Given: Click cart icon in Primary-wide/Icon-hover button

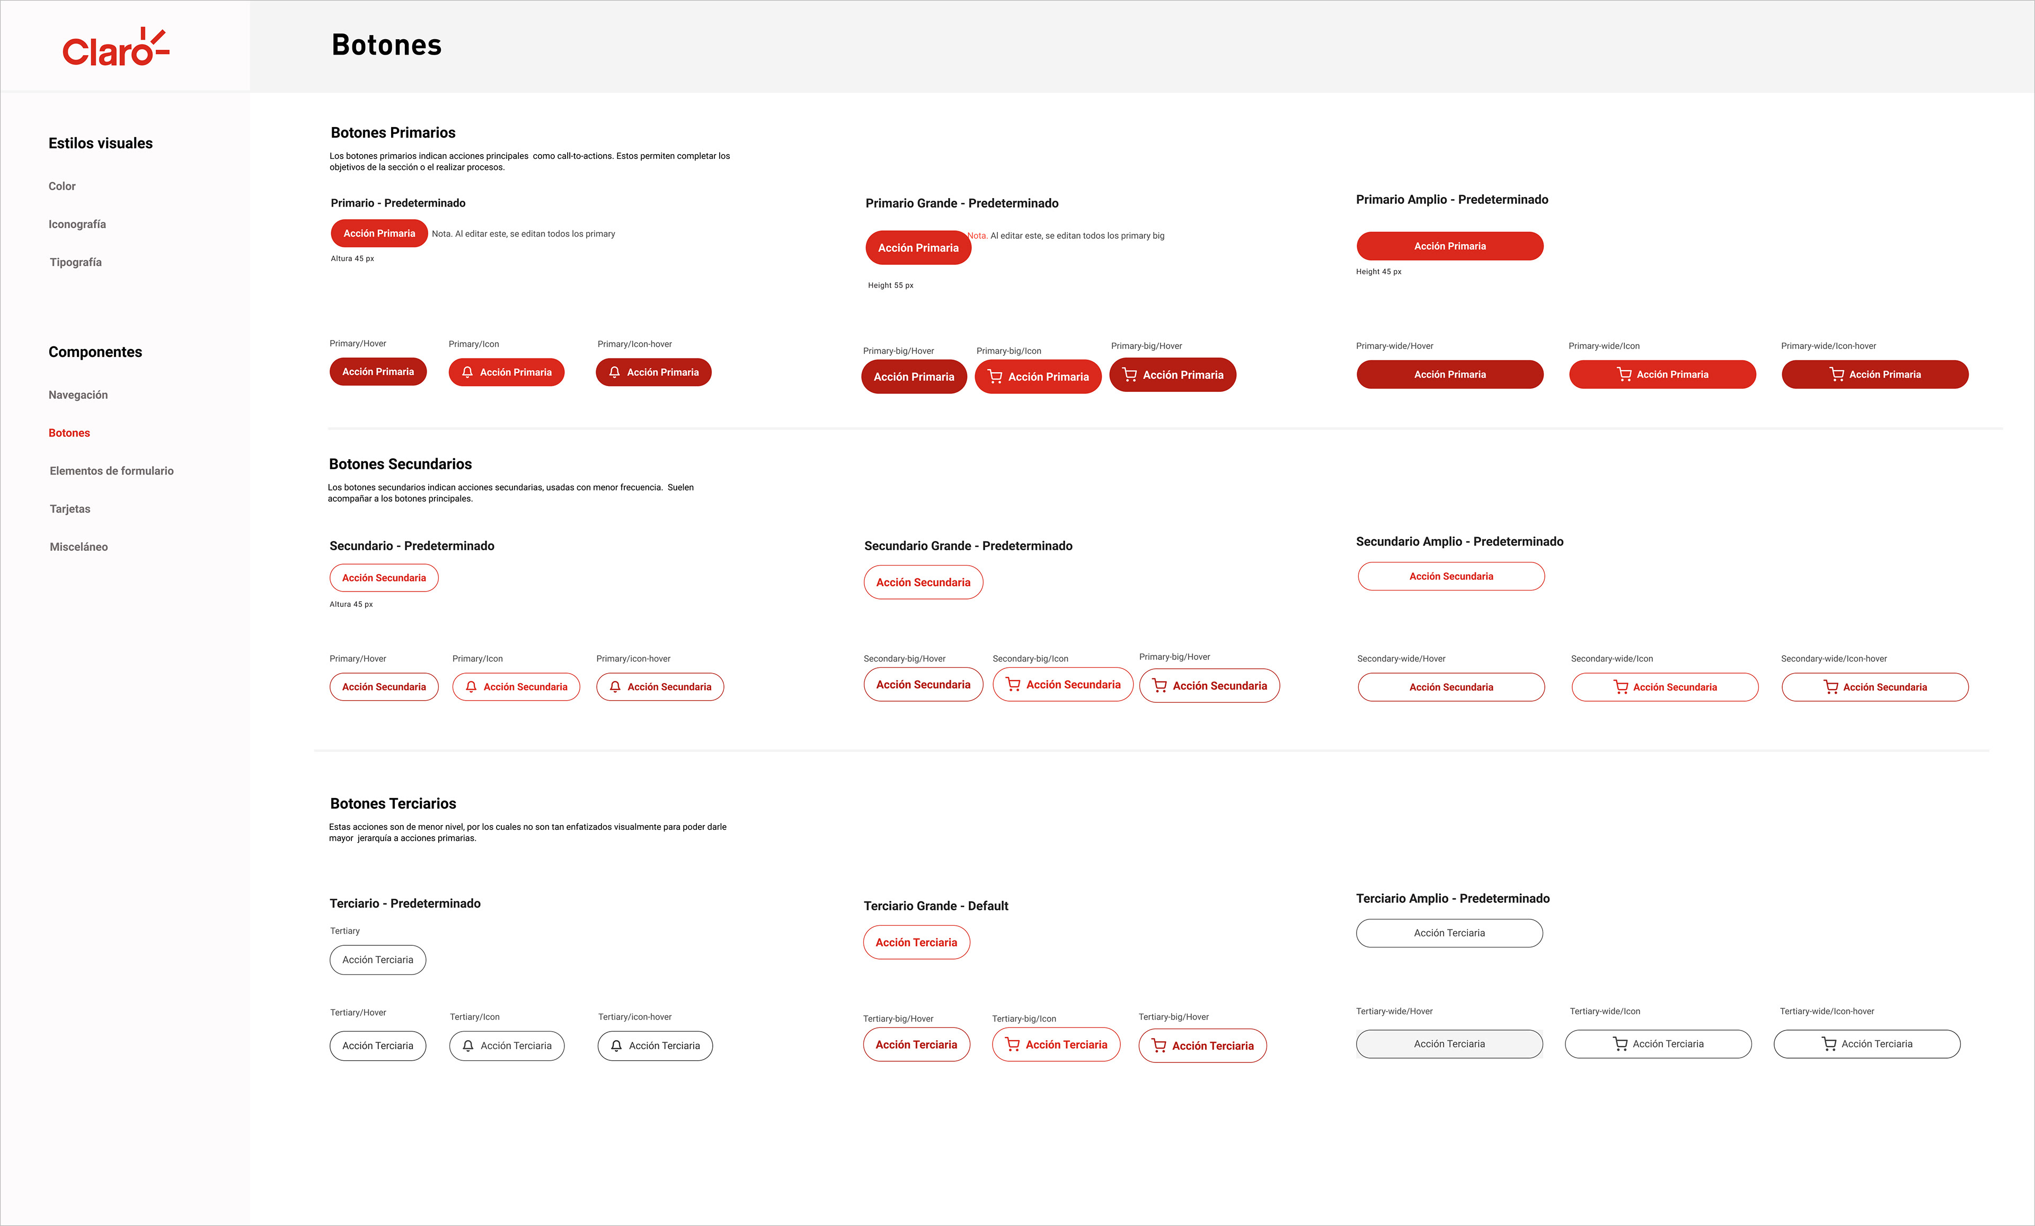Looking at the screenshot, I should pyautogui.click(x=1837, y=374).
